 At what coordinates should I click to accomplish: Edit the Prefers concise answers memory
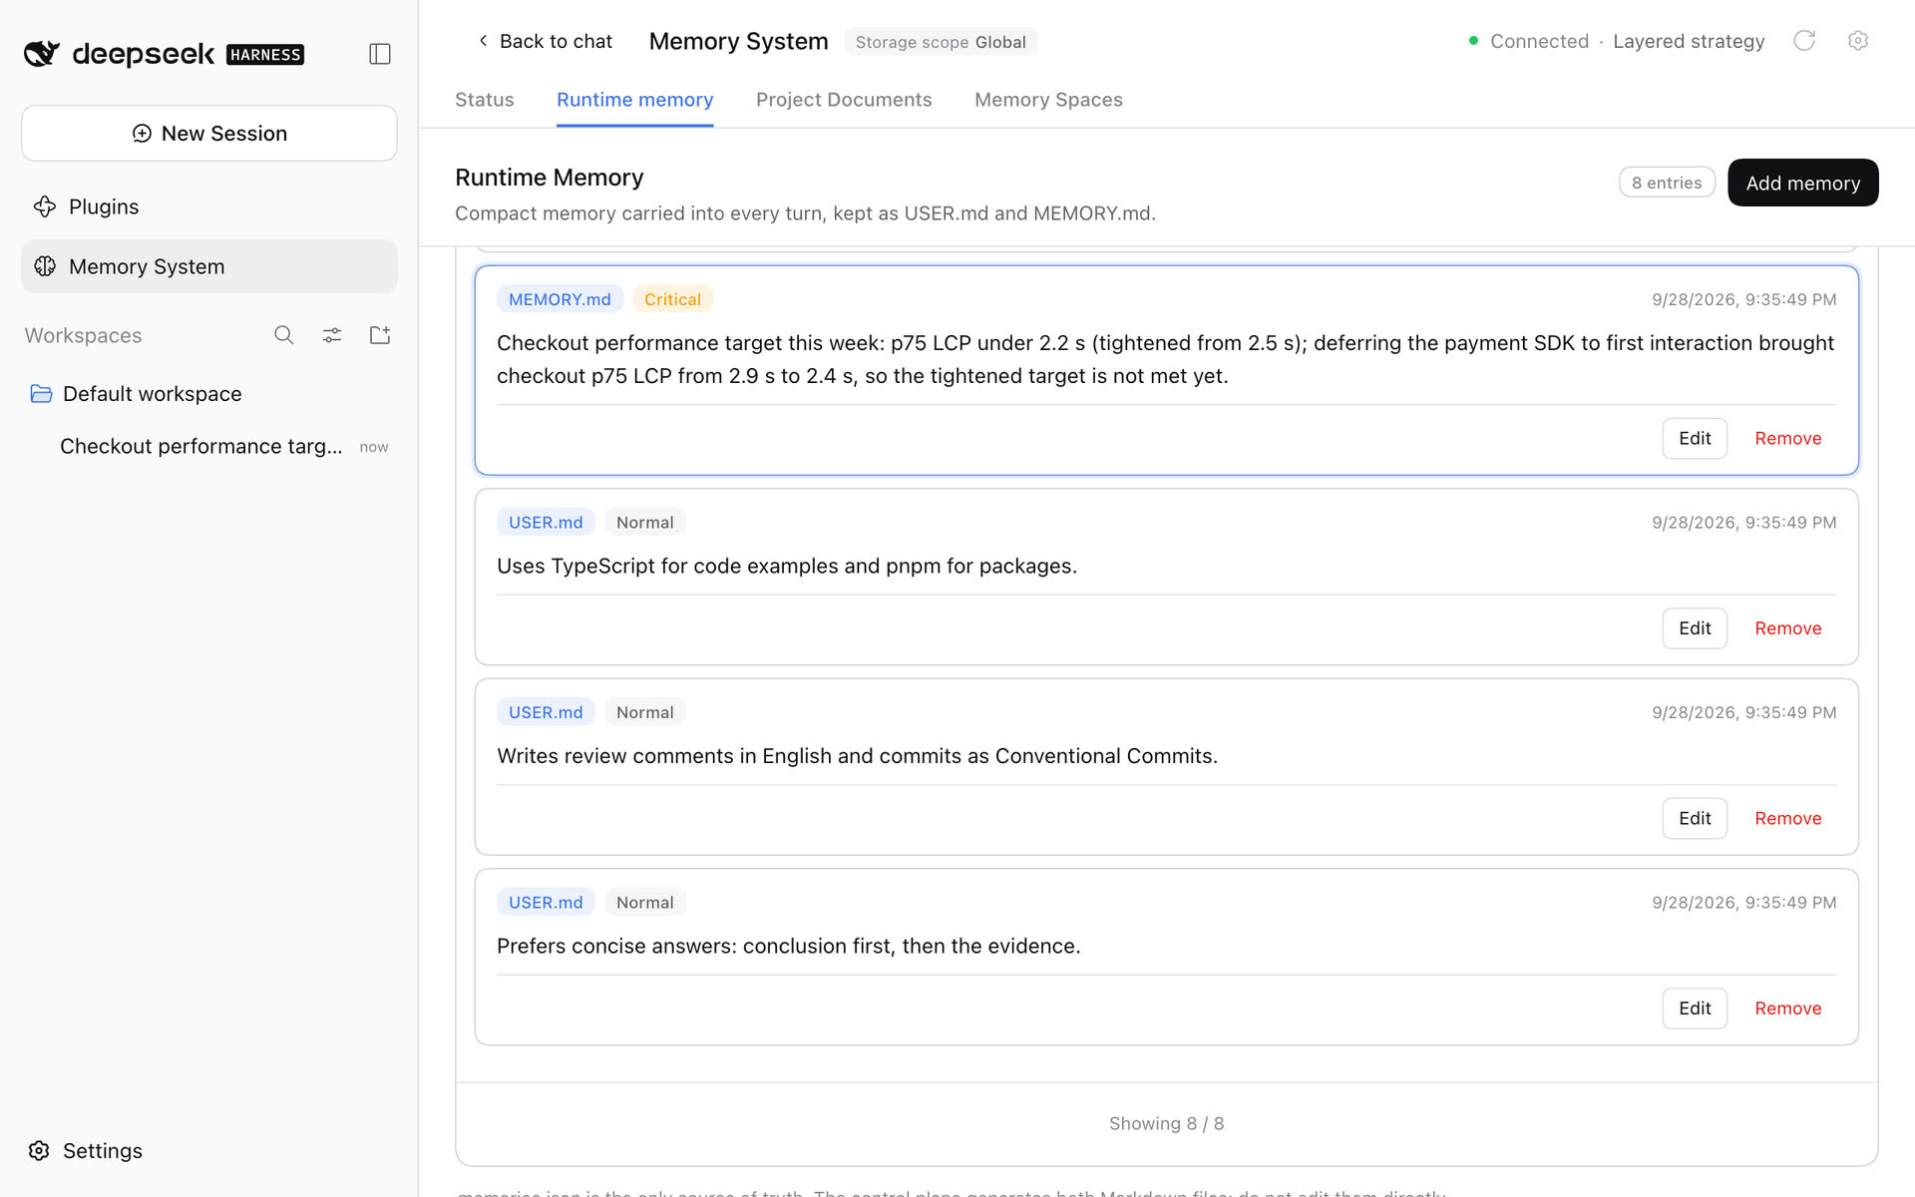[1695, 1008]
